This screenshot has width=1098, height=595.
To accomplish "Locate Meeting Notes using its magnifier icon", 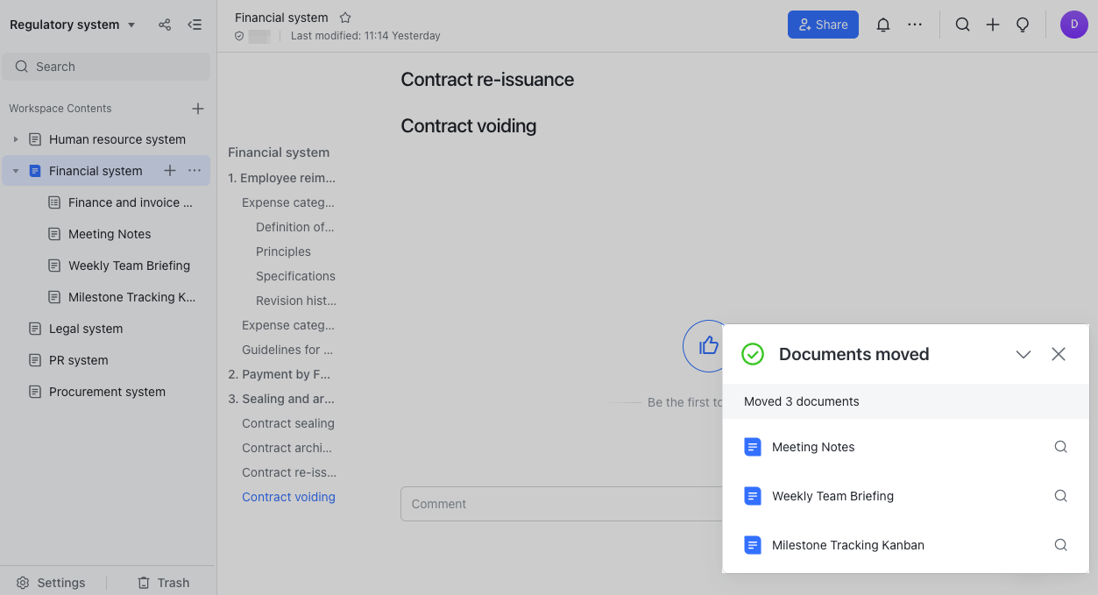I will click(x=1060, y=447).
